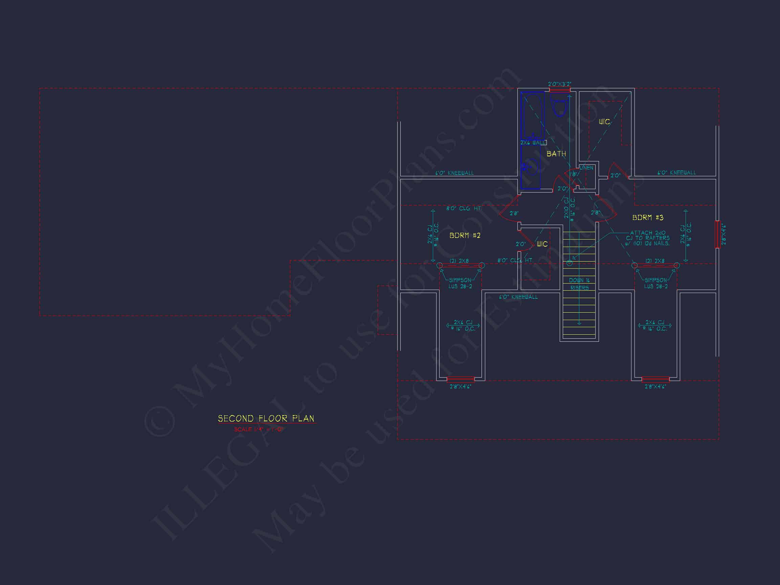Click the 2'8" door label at BDRM #3 entrance

click(595, 212)
